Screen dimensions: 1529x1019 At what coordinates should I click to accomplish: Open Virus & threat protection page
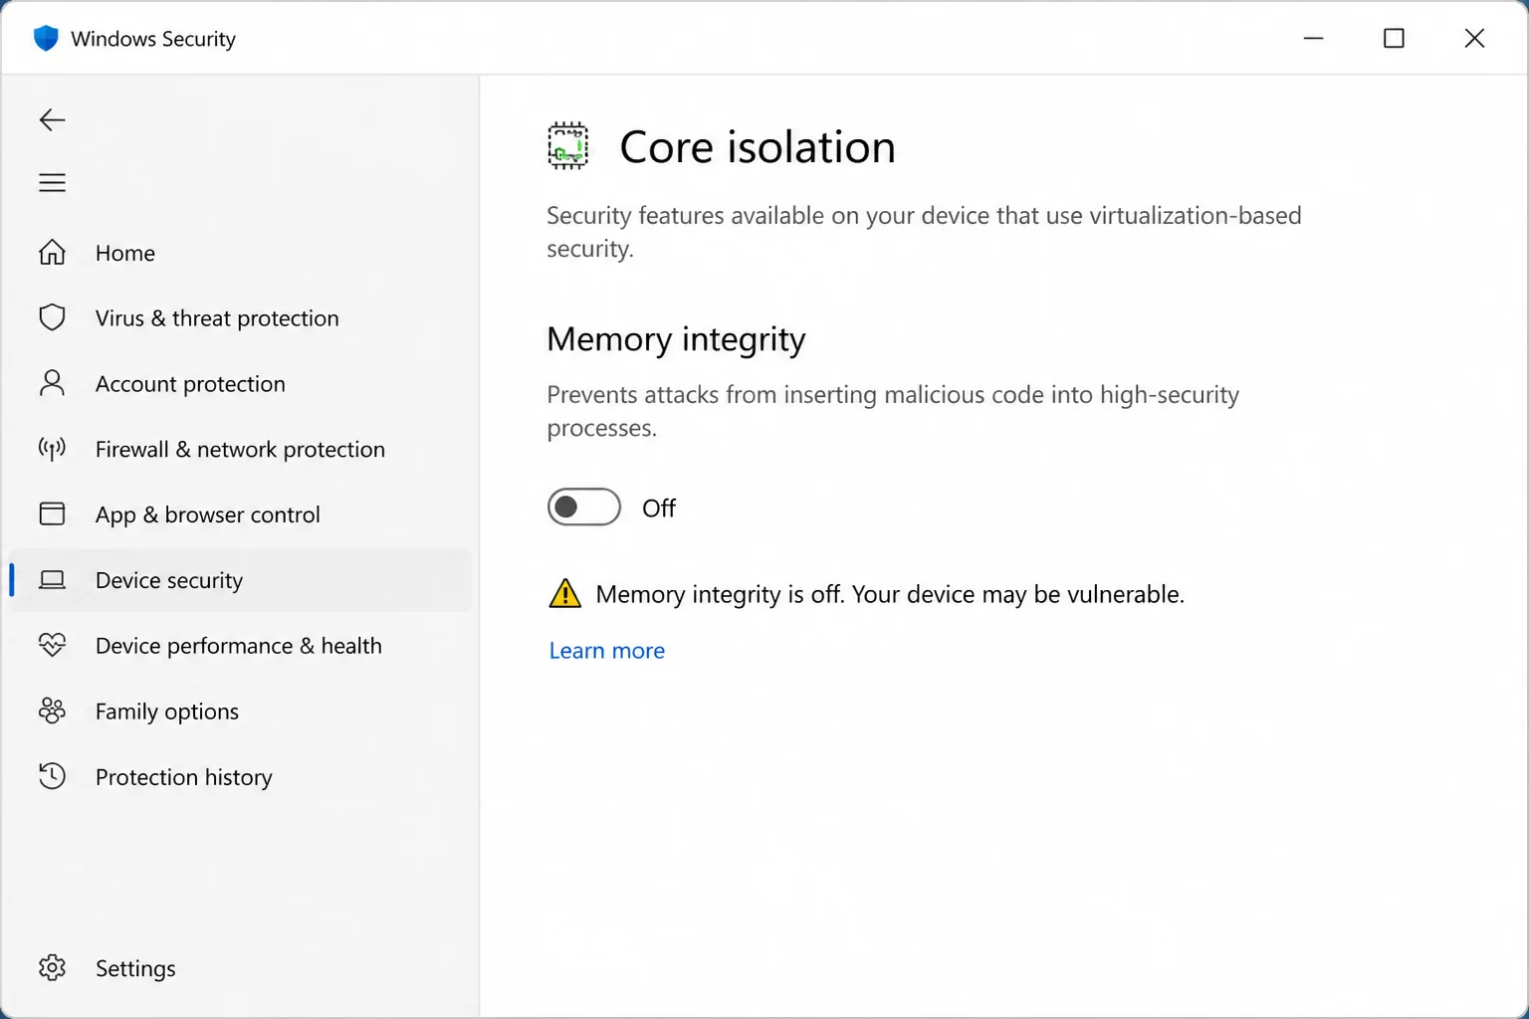[240, 317]
